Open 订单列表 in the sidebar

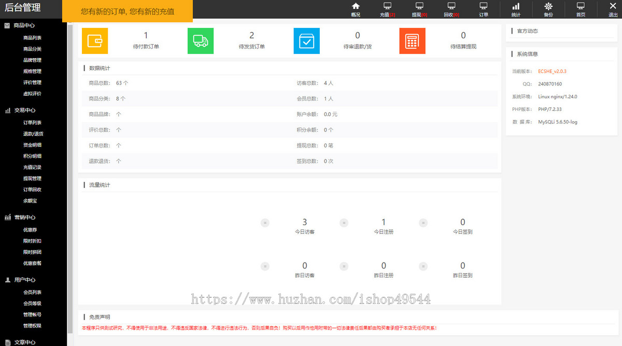pyautogui.click(x=32, y=123)
